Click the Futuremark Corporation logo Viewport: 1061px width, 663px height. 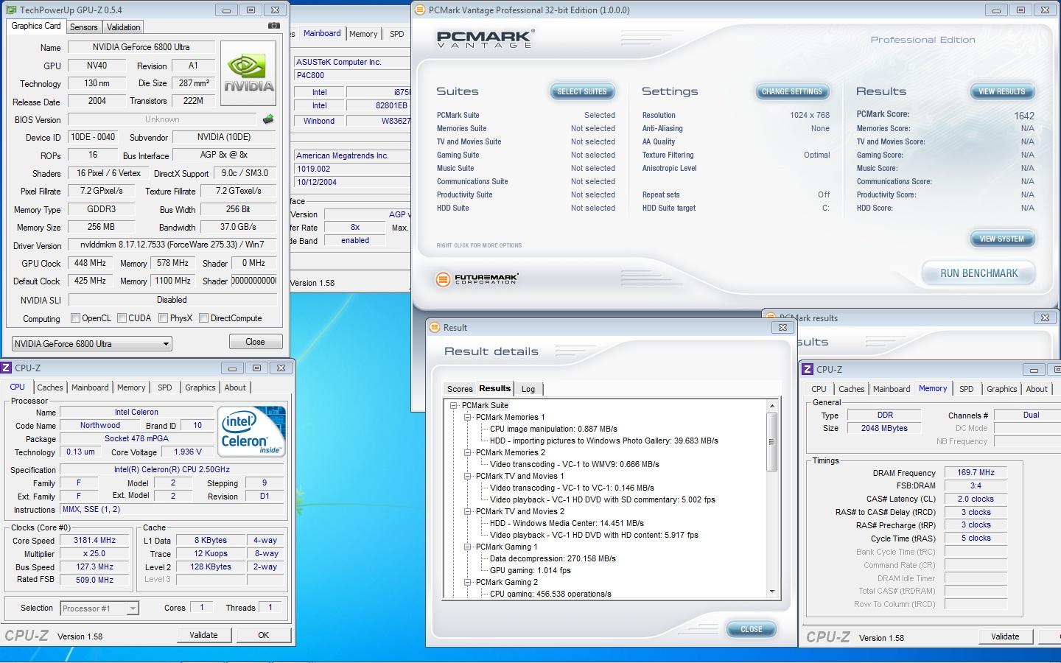click(x=477, y=279)
